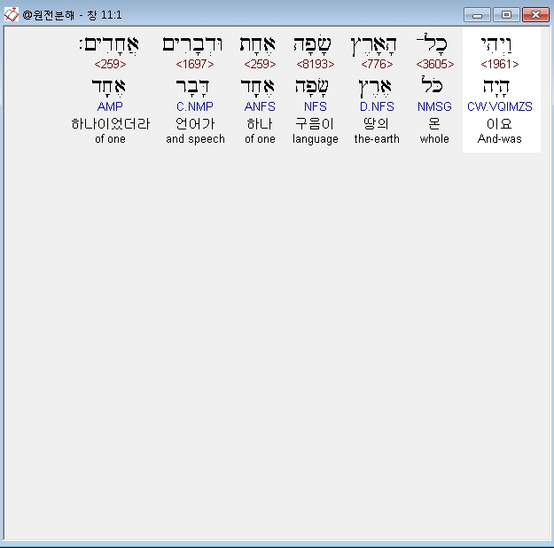
Task: Minimize the 원전분해 window
Action: [477, 15]
